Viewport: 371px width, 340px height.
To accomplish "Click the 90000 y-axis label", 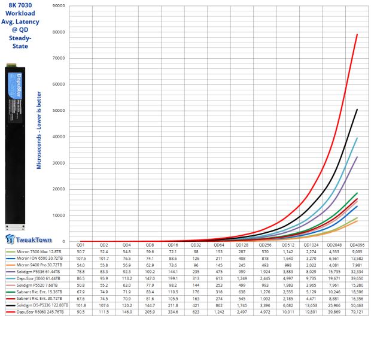I will point(59,6).
